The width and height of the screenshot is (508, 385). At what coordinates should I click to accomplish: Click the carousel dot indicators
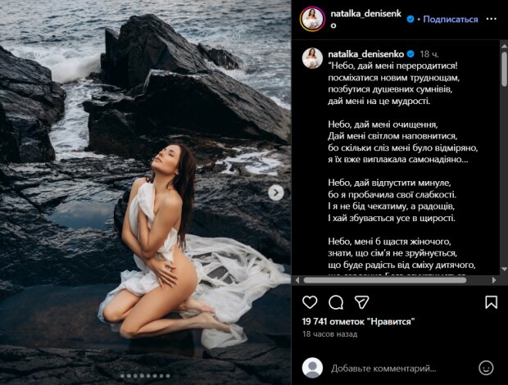pos(146,376)
